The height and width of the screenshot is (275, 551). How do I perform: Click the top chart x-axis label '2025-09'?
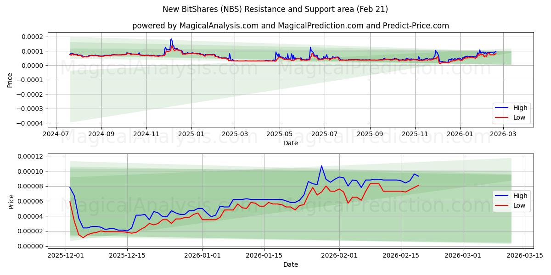click(x=370, y=134)
